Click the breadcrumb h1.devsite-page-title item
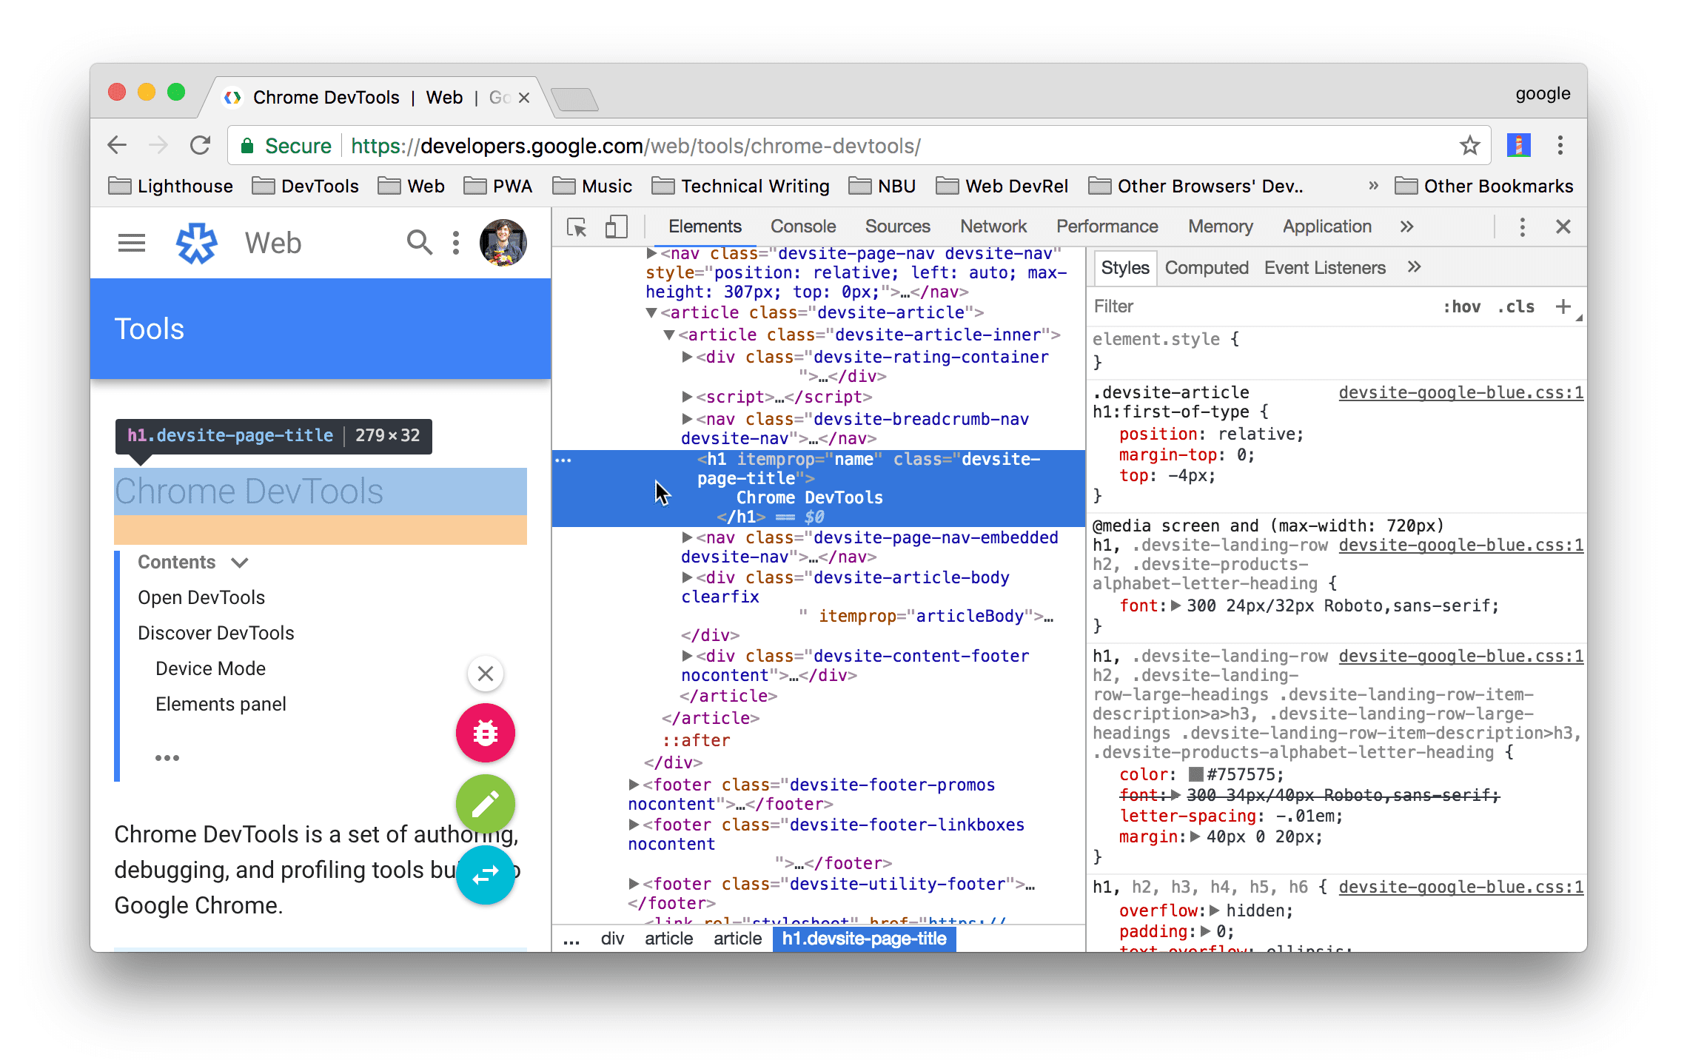 869,939
